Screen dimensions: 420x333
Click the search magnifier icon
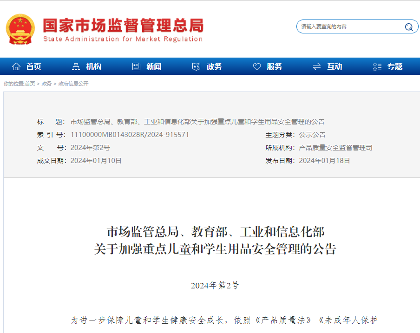(409, 27)
